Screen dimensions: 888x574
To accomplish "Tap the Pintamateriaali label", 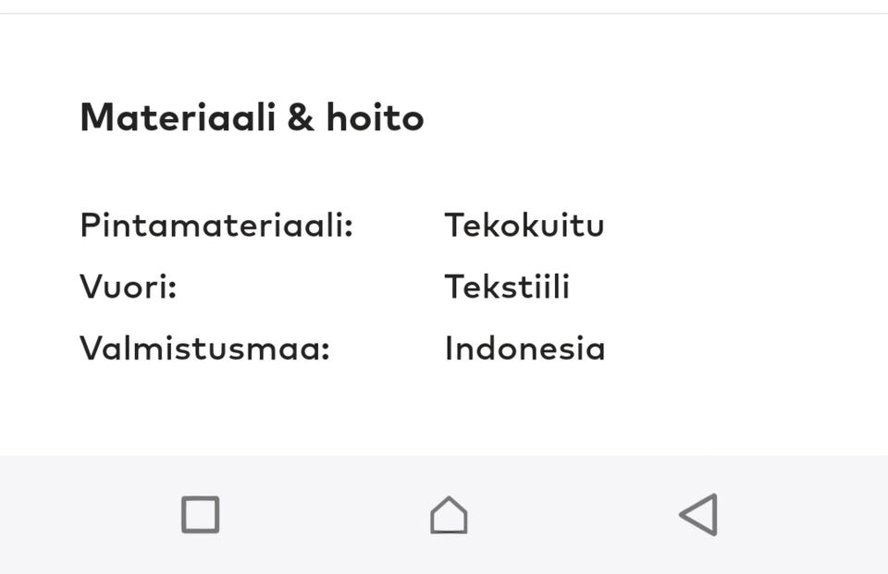I will tap(215, 225).
